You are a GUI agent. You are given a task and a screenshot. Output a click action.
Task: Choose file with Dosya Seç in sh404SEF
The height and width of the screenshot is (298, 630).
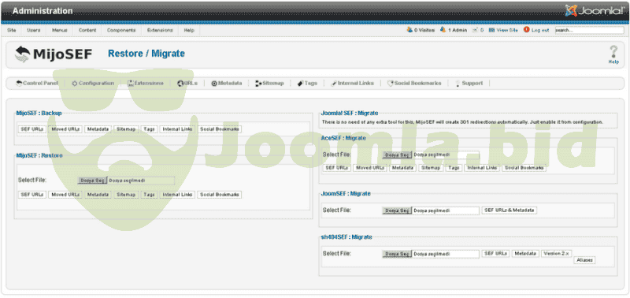coord(397,254)
